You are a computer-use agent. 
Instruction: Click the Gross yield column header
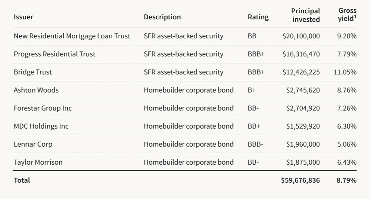point(347,15)
